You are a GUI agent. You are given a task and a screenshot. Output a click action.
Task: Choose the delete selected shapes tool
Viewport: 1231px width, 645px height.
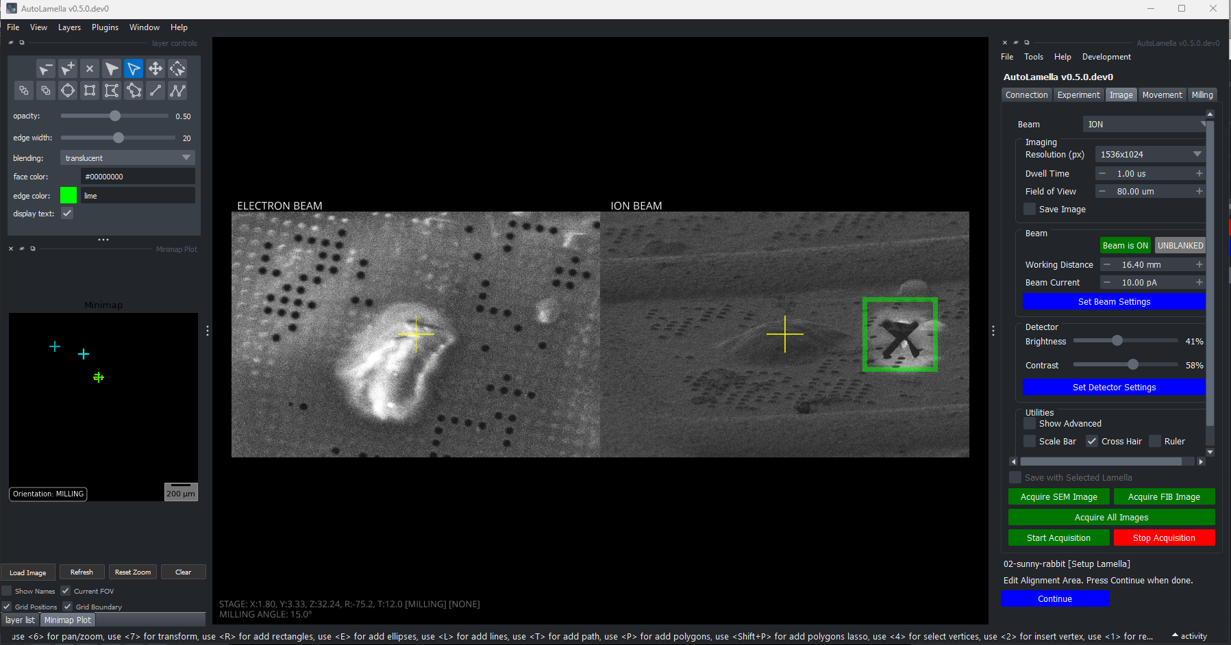coord(90,68)
